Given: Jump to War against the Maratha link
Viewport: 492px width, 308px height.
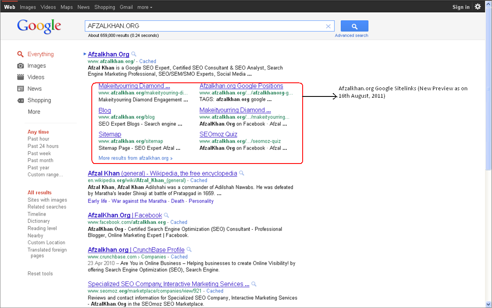Looking at the screenshot, I should coord(139,201).
